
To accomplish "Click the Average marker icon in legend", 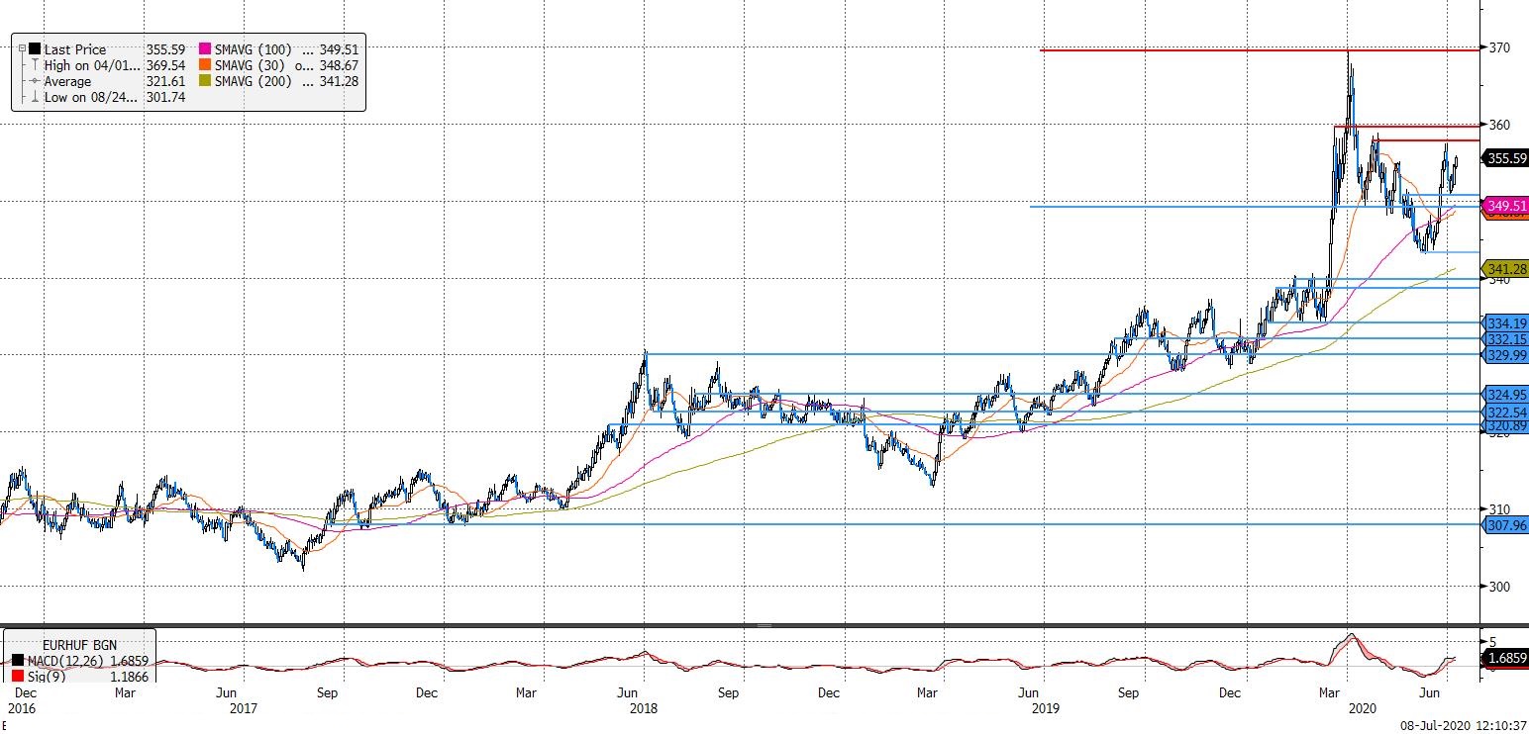I will (35, 81).
